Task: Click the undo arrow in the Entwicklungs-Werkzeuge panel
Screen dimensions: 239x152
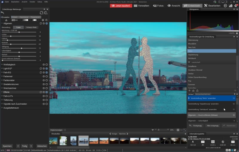Action: pyautogui.click(x=2, y=13)
